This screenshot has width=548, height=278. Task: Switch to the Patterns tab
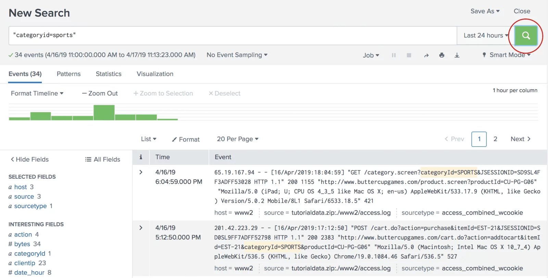coord(68,74)
